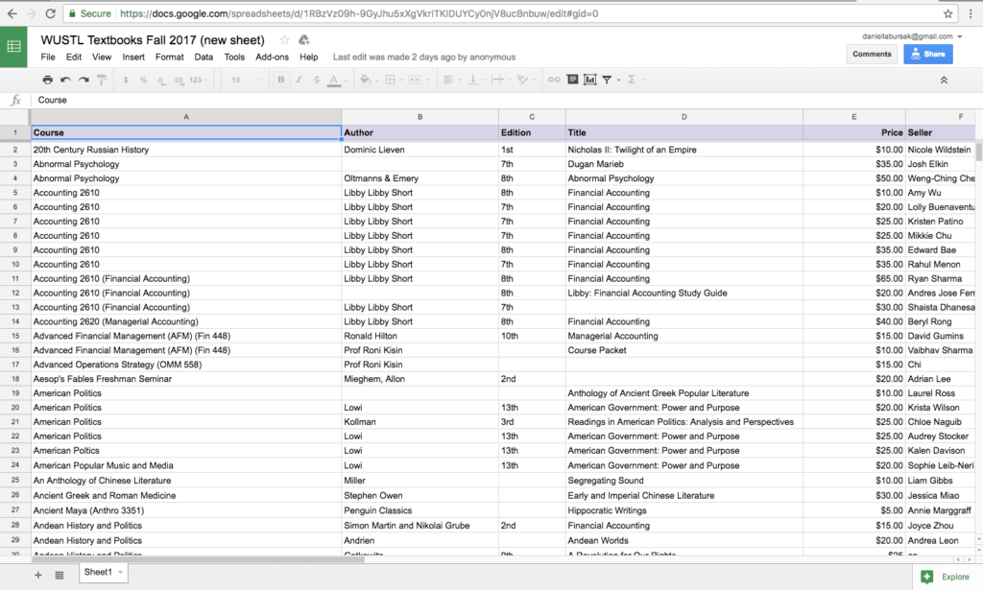This screenshot has width=983, height=590.
Task: Click the insert comment icon
Action: point(572,79)
